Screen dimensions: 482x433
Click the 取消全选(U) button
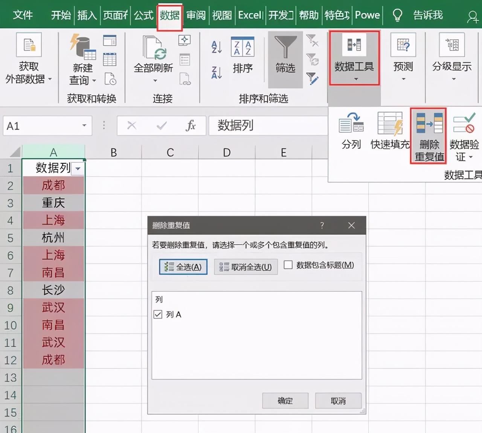246,267
